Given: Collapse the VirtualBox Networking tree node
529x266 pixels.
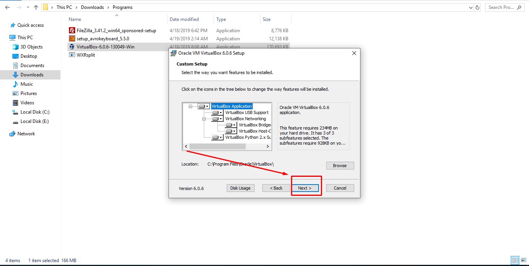Looking at the screenshot, I should click(x=204, y=119).
